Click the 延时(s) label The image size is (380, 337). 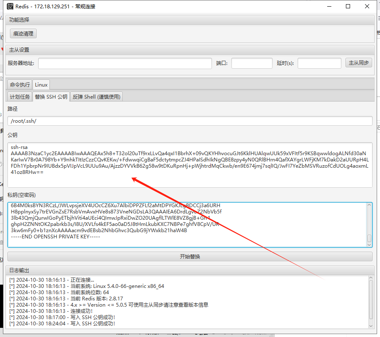(285, 63)
